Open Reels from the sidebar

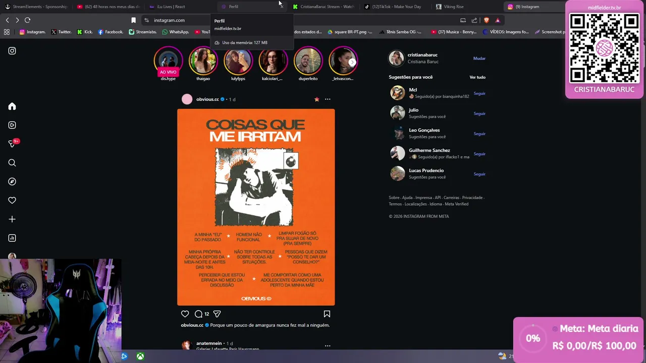(12, 125)
